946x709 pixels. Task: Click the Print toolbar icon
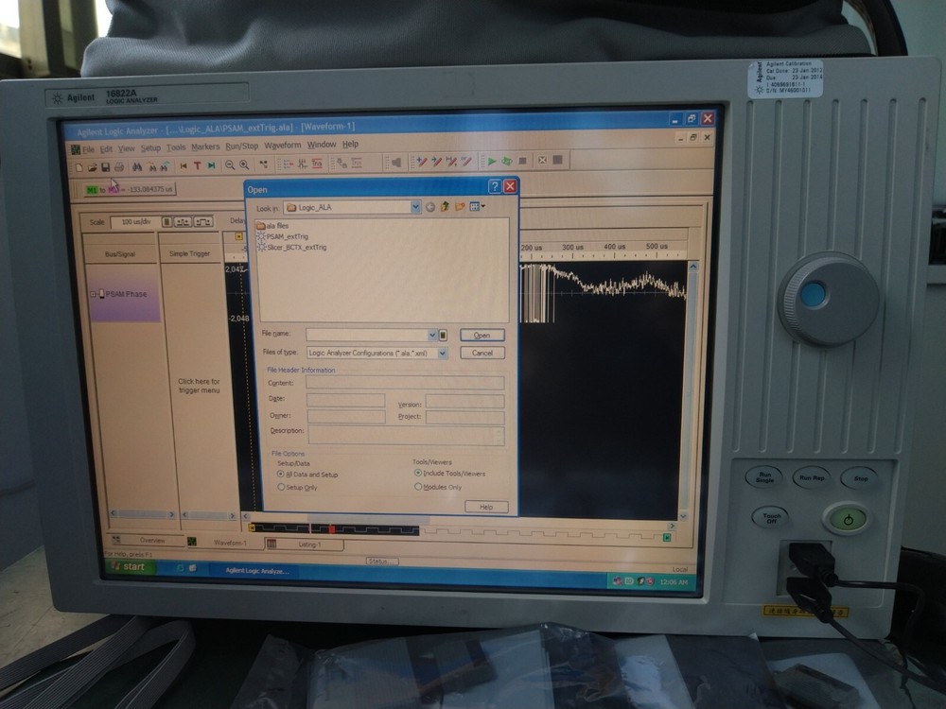[119, 167]
